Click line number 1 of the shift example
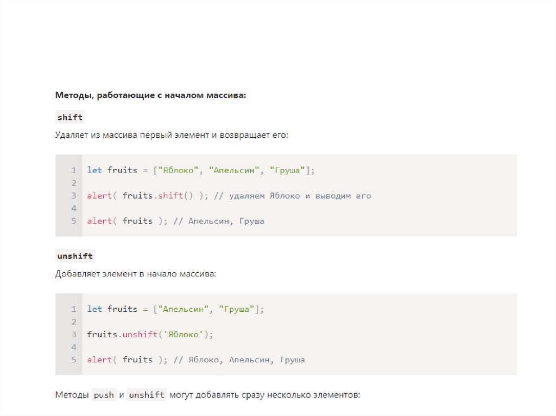556x416 pixels. [x=73, y=170]
